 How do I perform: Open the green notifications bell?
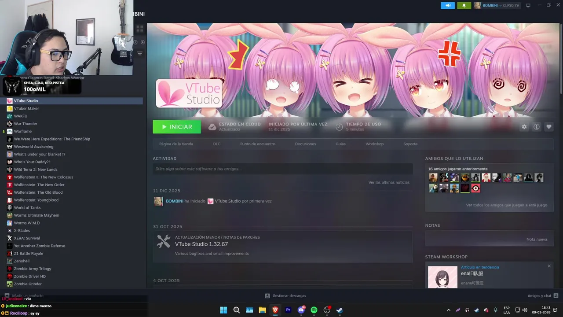[x=464, y=5]
